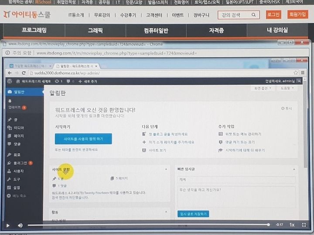Click the 임시 글로 저장하기 button
This screenshot has width=314, height=235.
[x=193, y=214]
